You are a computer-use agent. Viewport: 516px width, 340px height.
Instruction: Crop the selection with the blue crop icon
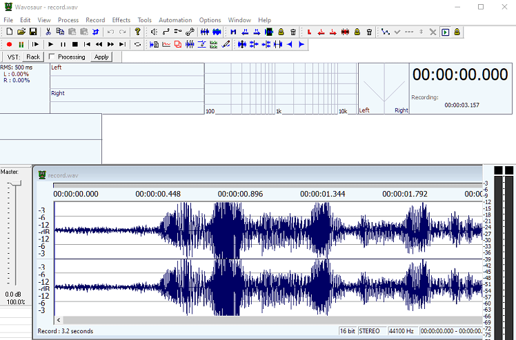pyautogui.click(x=96, y=32)
